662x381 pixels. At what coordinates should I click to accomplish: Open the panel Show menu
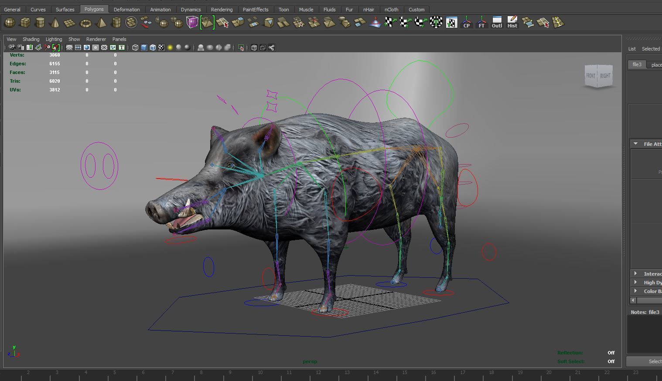[74, 39]
